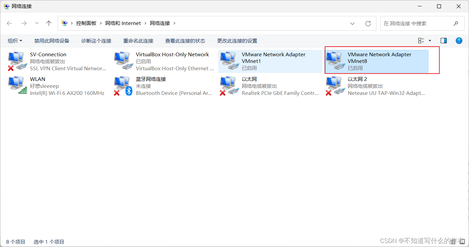Select the WLAN wireless adapter icon
The image size is (469, 247).
[17, 86]
